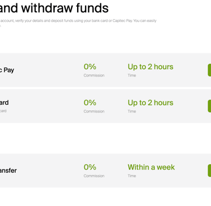The image size is (211, 206).
Task: Click the 0% commission value in the transfer row
Action: 90,167
